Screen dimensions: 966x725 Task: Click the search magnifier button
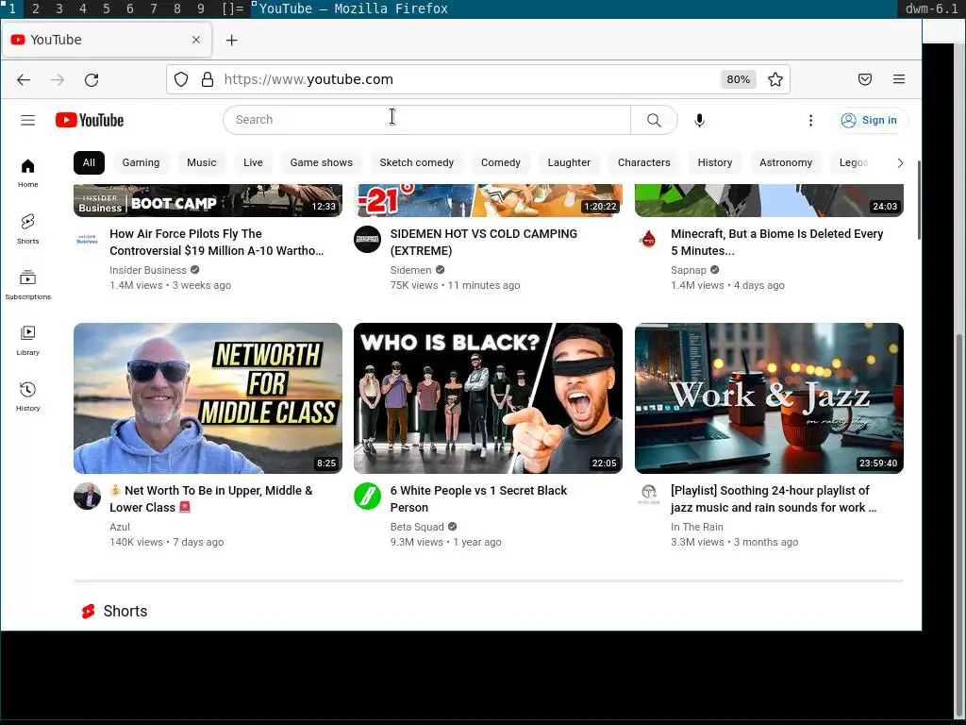pos(654,120)
